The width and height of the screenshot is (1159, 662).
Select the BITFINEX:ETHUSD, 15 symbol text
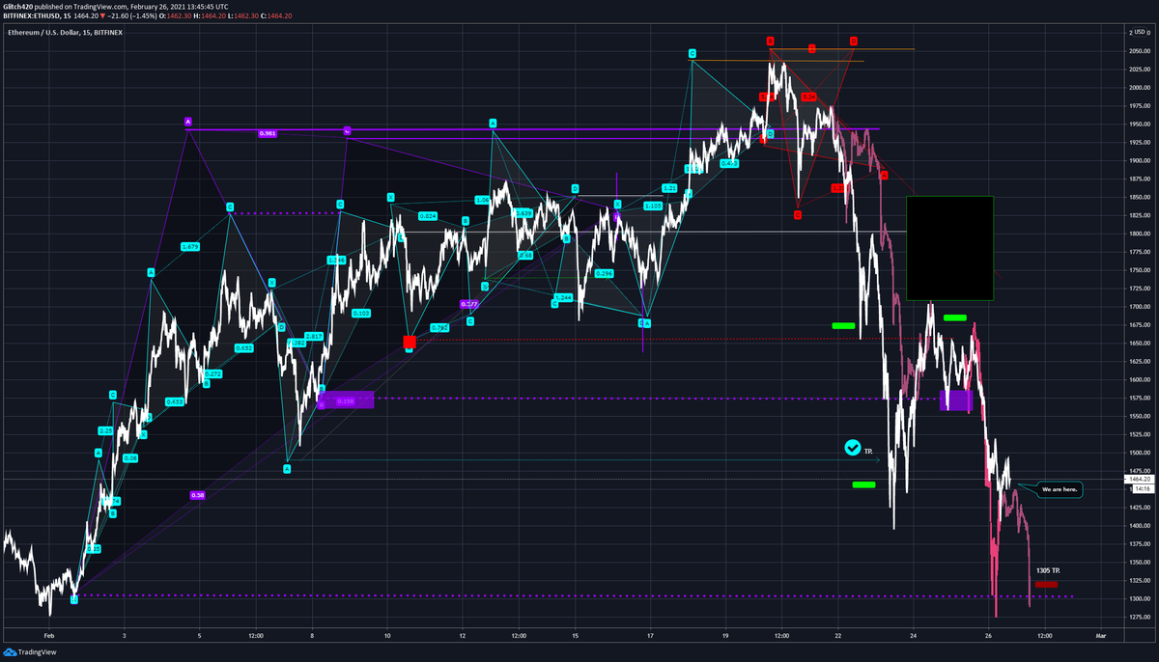[x=37, y=16]
